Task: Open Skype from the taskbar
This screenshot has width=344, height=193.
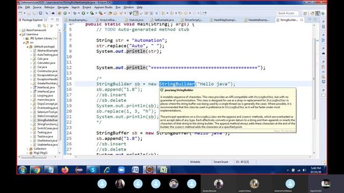Action: click(93, 170)
